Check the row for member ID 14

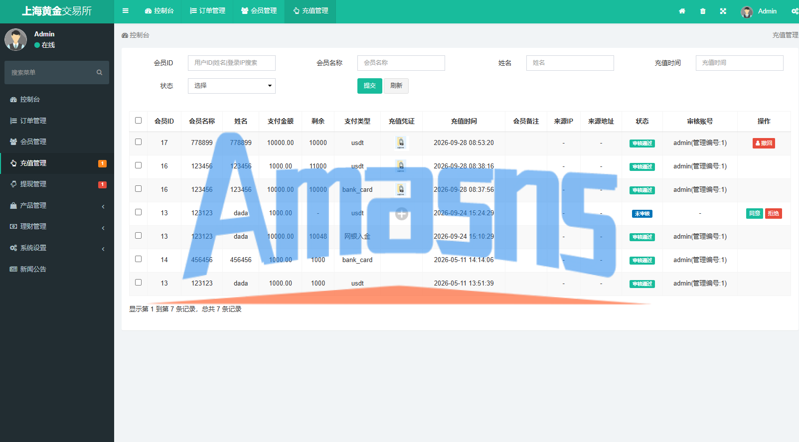(x=138, y=259)
